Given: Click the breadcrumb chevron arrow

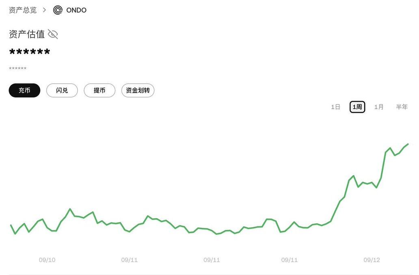Looking at the screenshot, I should point(45,10).
